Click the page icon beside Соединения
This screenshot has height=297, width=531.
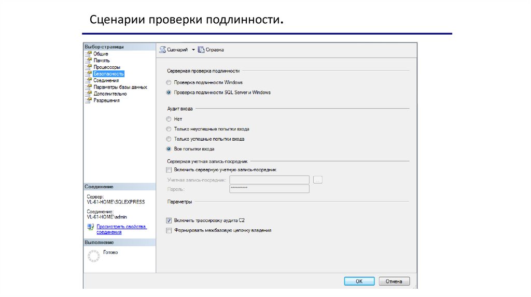pyautogui.click(x=88, y=81)
